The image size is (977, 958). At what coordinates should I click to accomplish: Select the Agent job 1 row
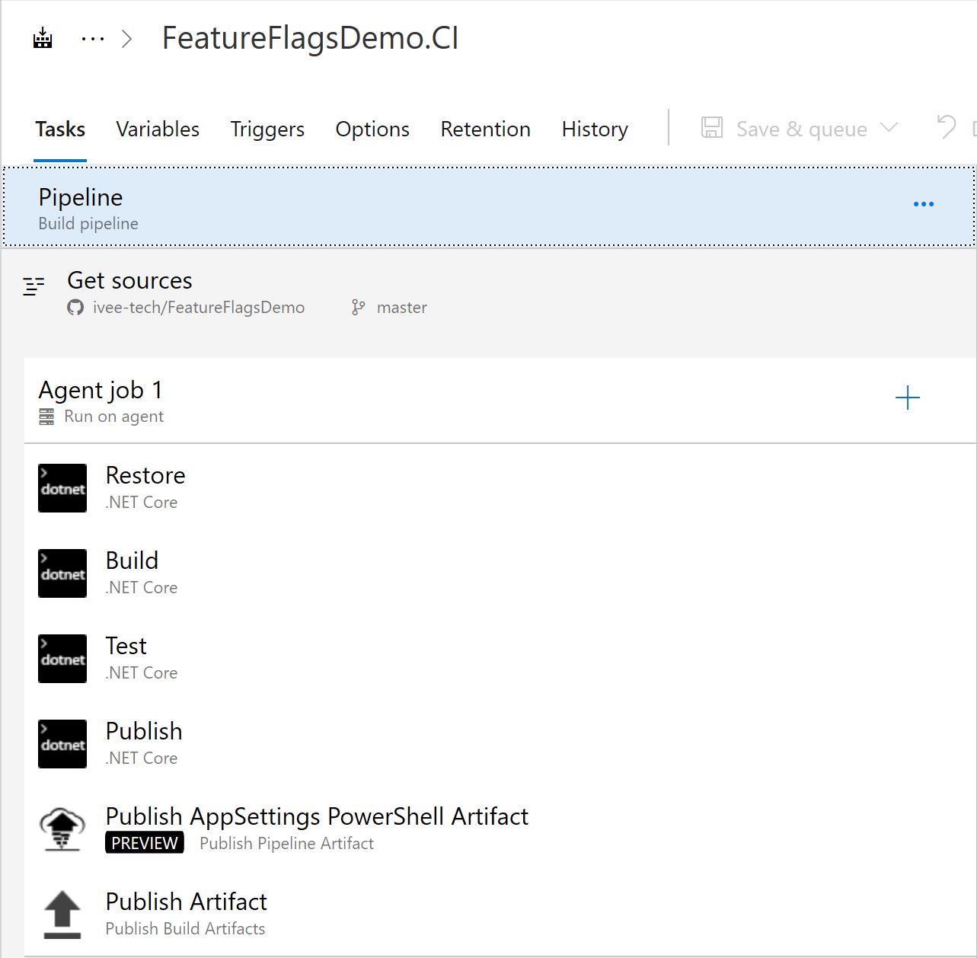tap(500, 401)
